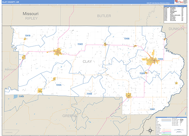
Task: Click the Rector city area on the map
Action: click(129, 95)
